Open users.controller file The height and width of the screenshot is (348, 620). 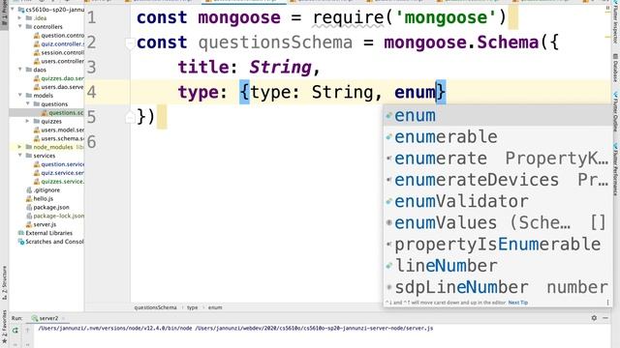tap(59, 61)
